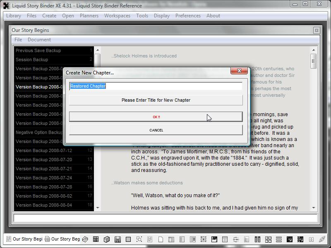Click the four-pane tile windows icon
331x248 pixels.
268,239
